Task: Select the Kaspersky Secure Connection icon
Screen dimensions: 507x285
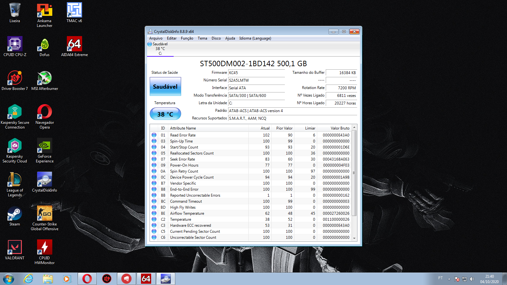Action: click(15, 117)
